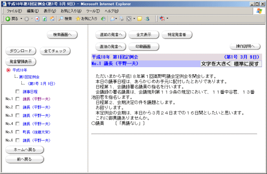Open the Forward button history dropdown
The image size is (267, 174).
tap(32, 19)
